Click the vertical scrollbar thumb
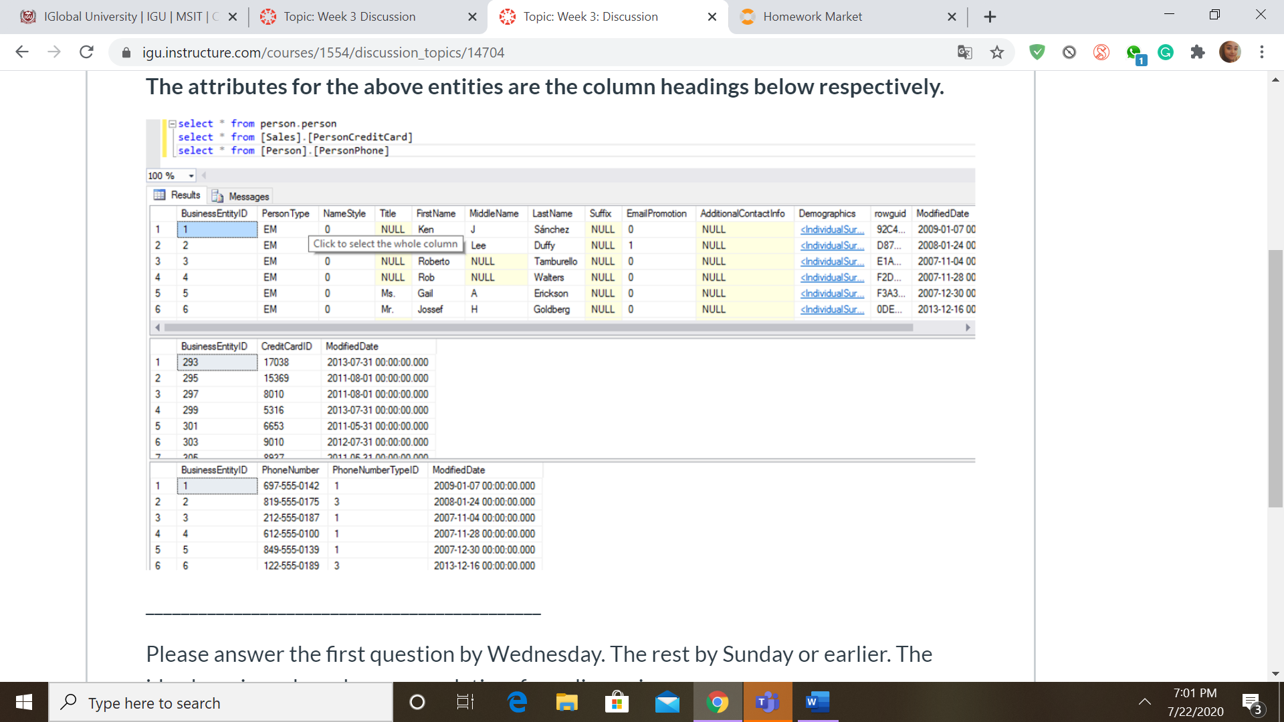Screen dimensions: 1284x722 (x=1275, y=378)
